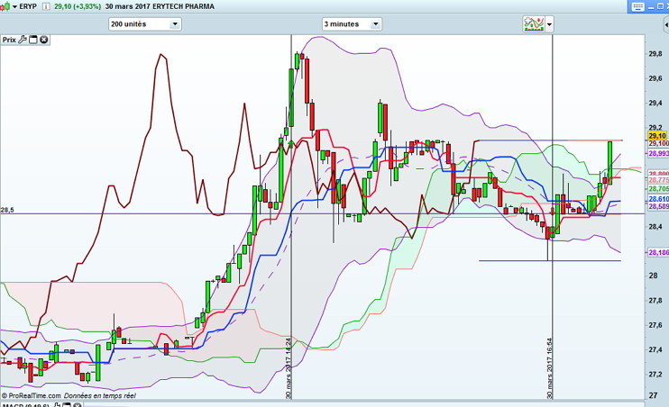Click the 27,2 price axis label
This screenshot has width=669, height=407.
(x=655, y=375)
